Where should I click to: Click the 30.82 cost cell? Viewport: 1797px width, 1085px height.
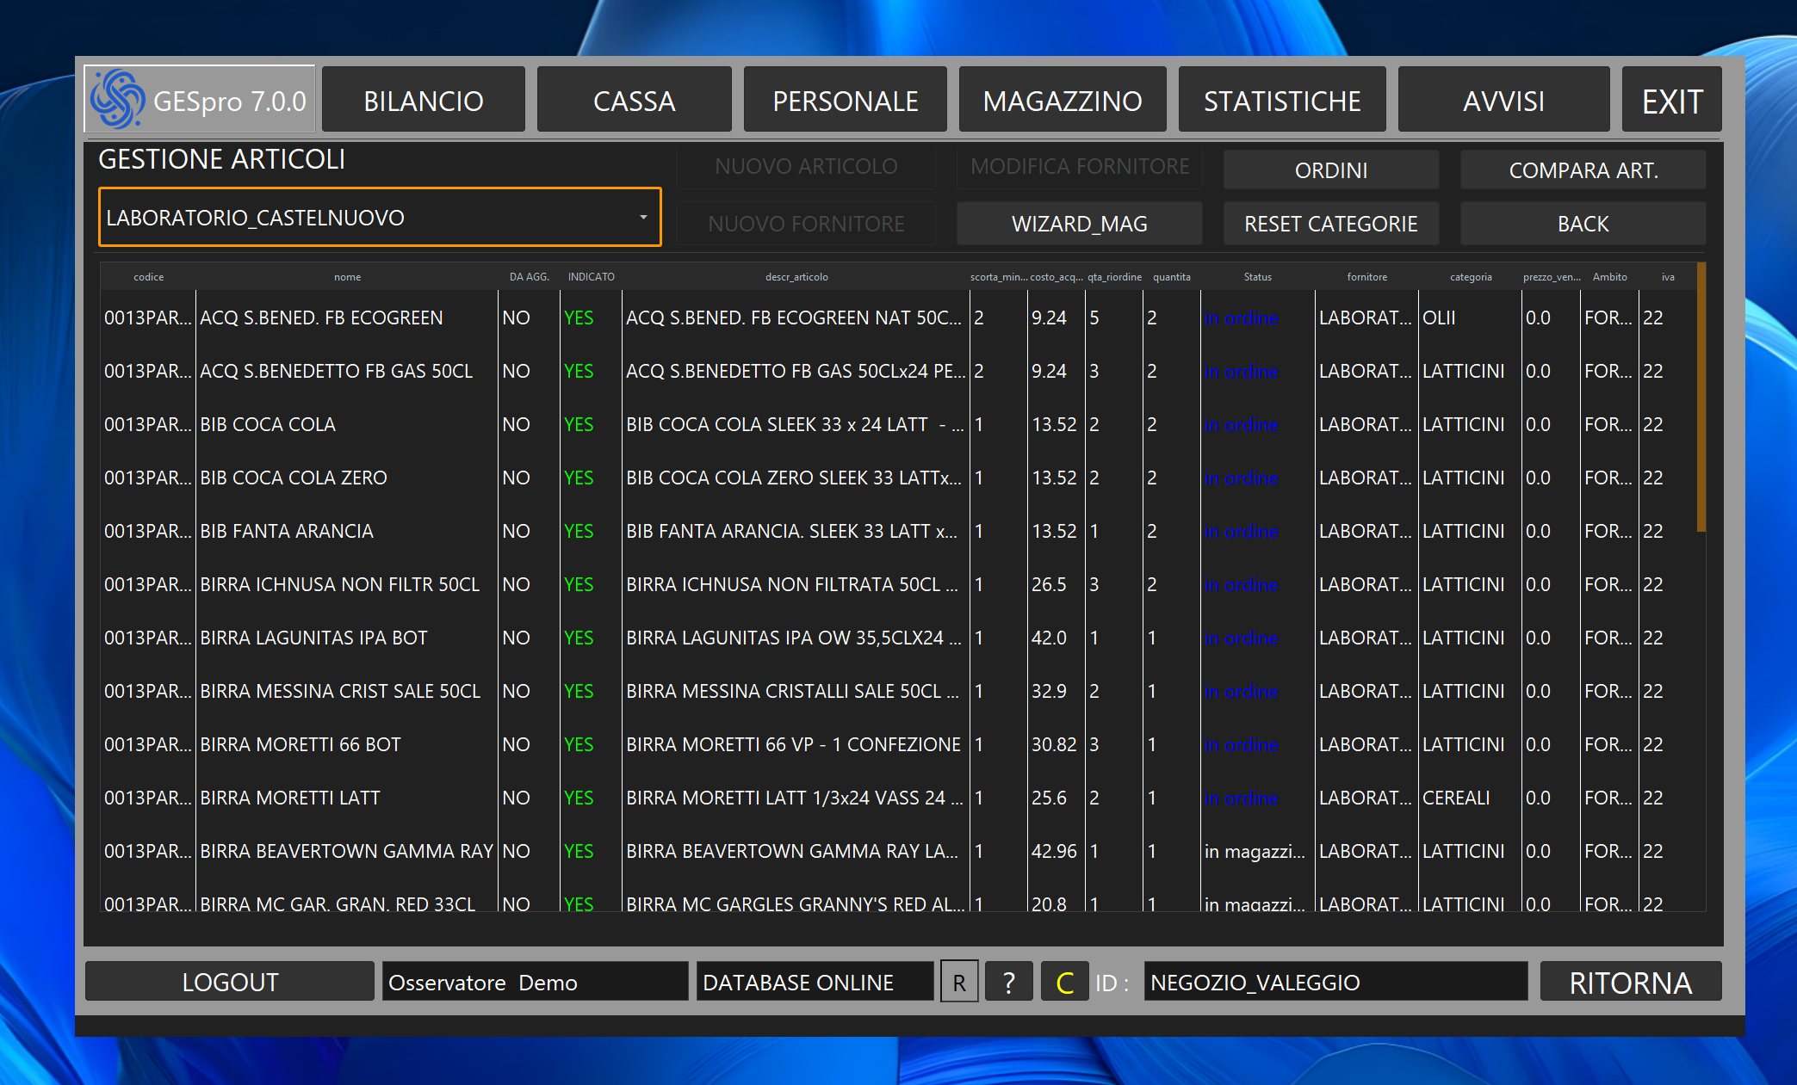1056,744
